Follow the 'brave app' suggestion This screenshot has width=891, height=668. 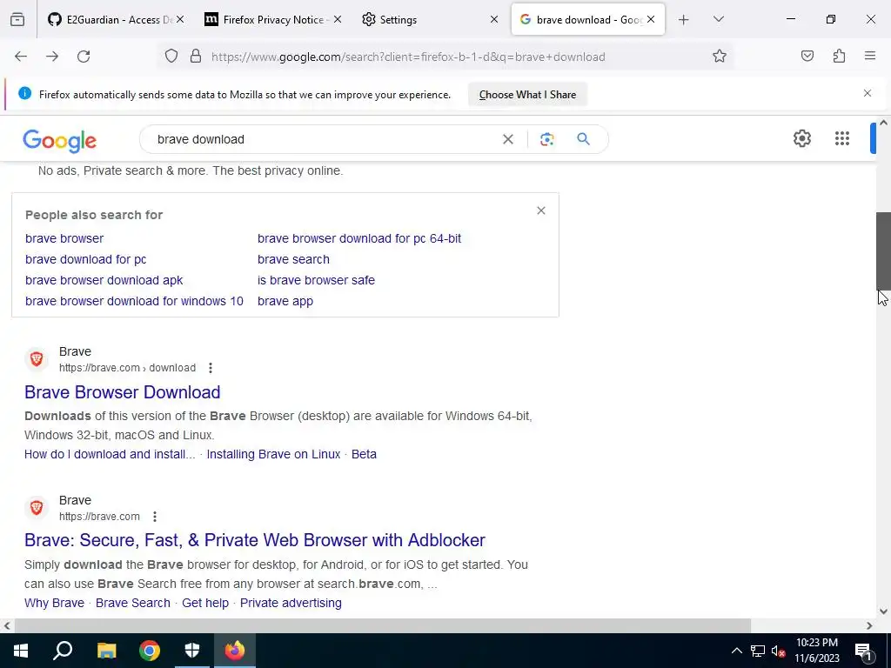(x=285, y=302)
